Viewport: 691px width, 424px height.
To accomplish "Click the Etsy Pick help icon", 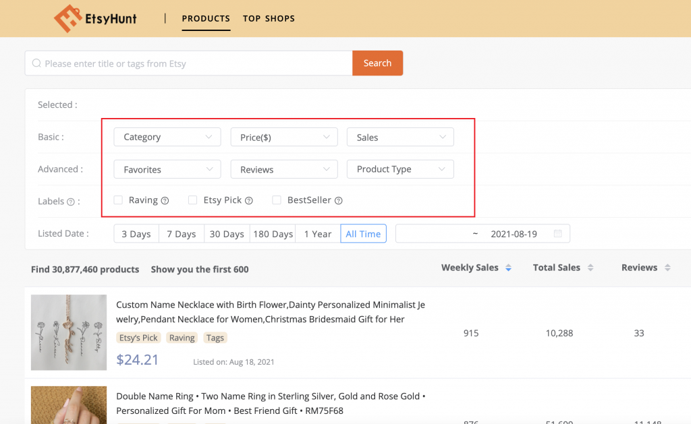I will [249, 201].
